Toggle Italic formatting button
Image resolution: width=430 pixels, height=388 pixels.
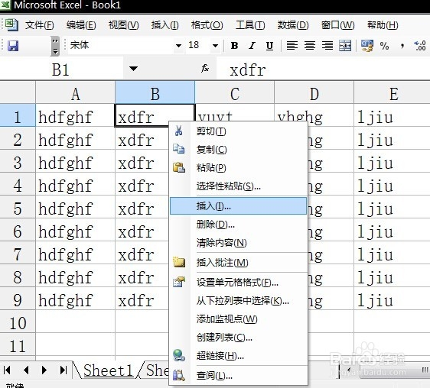[252, 46]
